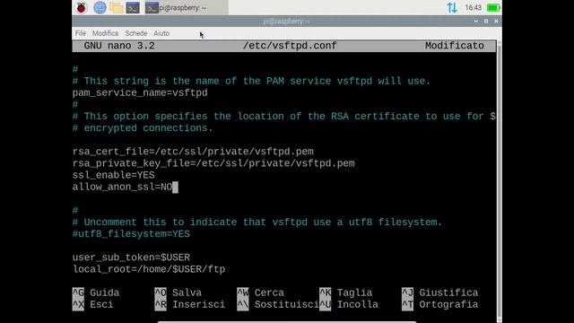Click the allow_anon_ssl=NO line
Image resolution: width=574 pixels, height=323 pixels.
click(122, 187)
